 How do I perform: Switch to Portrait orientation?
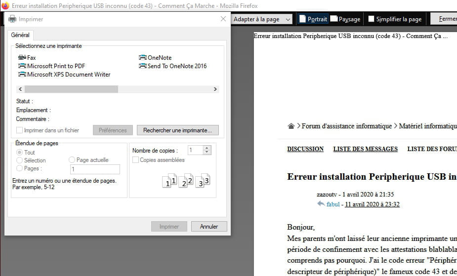tap(313, 19)
